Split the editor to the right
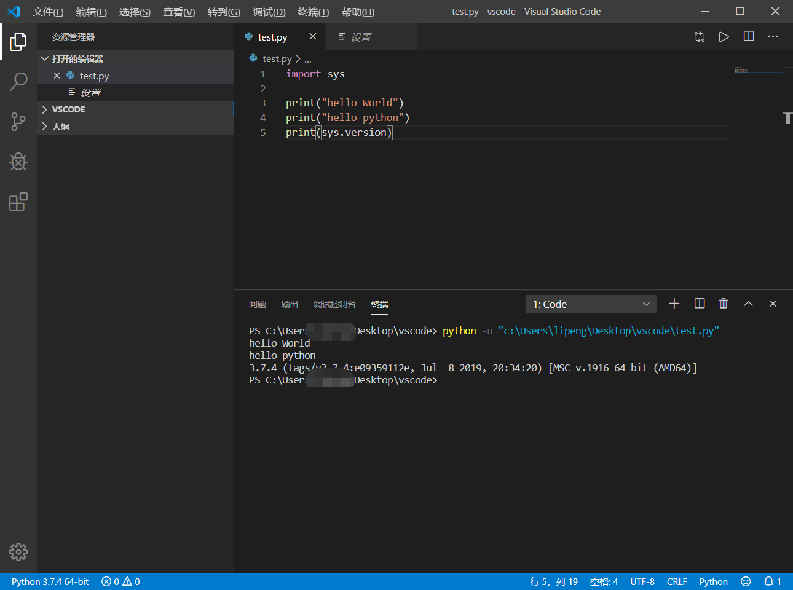Screen dimensions: 793x590 [748, 37]
